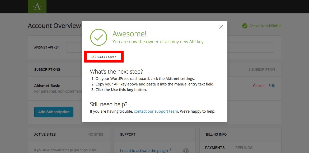Viewport: 309px width, 153px height.
Task: Select the API key 122333444455 field
Action: click(x=104, y=57)
